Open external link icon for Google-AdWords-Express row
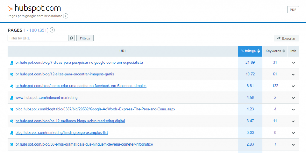This screenshot has width=306, height=153. click(x=11, y=109)
